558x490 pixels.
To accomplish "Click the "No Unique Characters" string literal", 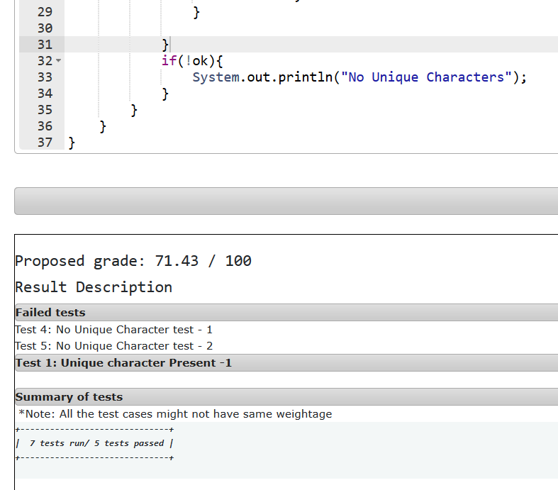I will click(426, 77).
